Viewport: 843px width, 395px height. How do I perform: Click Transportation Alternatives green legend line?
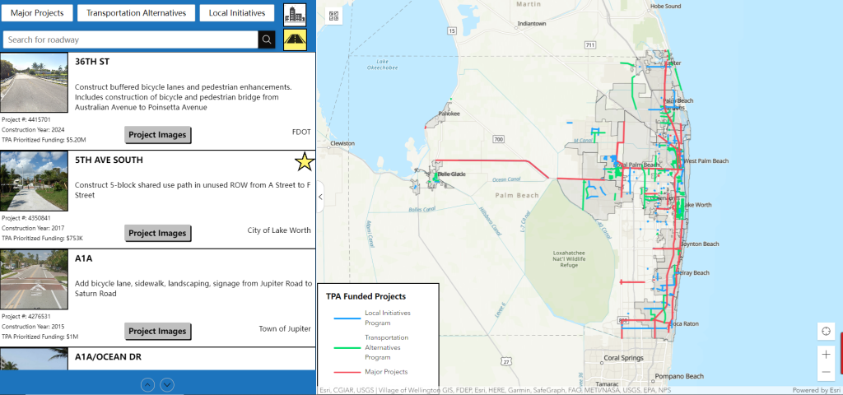tap(347, 348)
